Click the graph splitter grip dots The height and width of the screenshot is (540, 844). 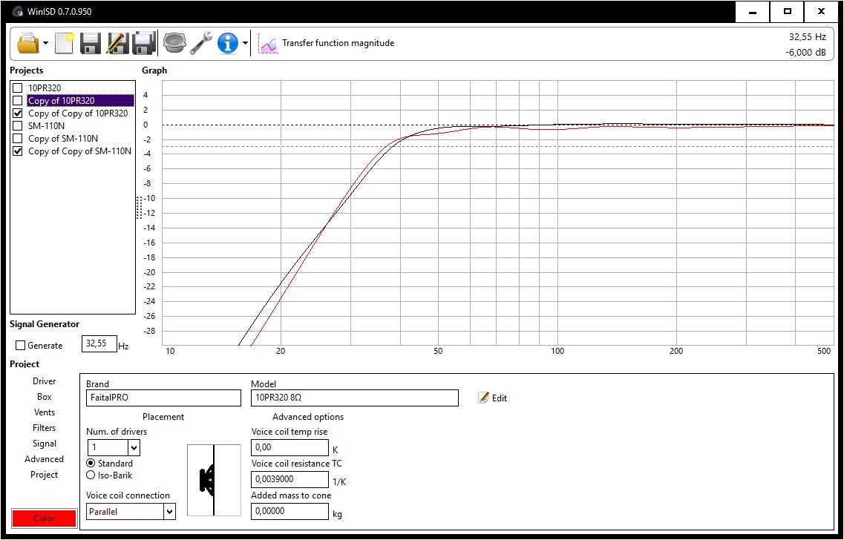pyautogui.click(x=139, y=208)
